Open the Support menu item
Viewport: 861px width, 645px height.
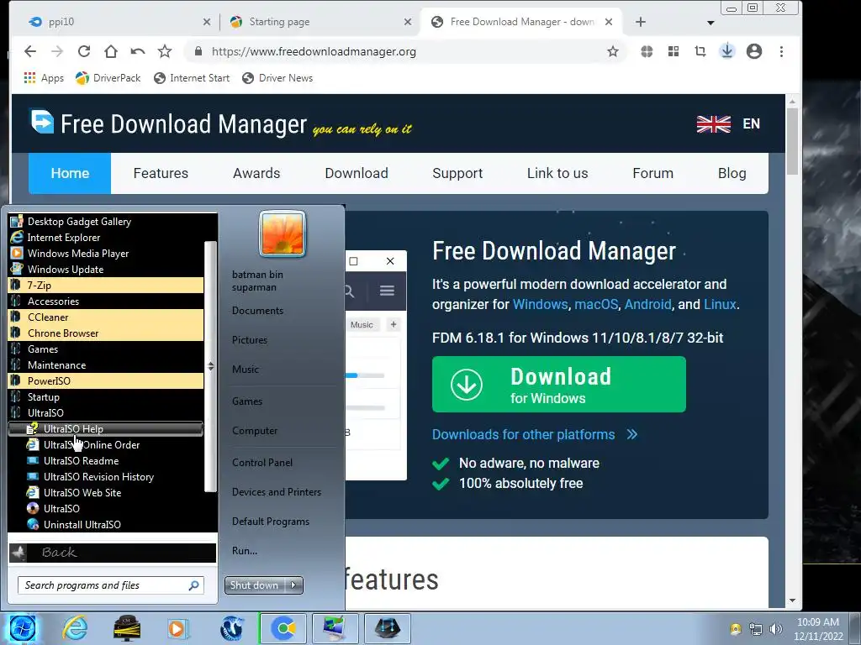pyautogui.click(x=457, y=173)
